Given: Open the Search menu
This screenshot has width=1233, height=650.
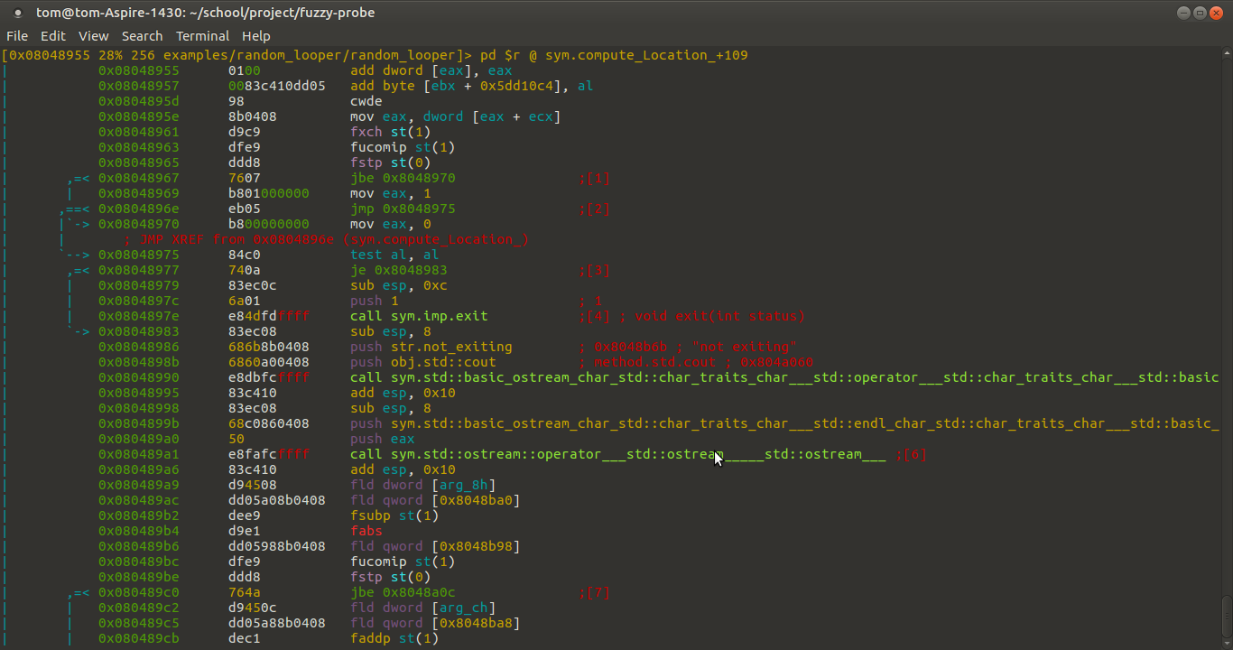Looking at the screenshot, I should 143,36.
